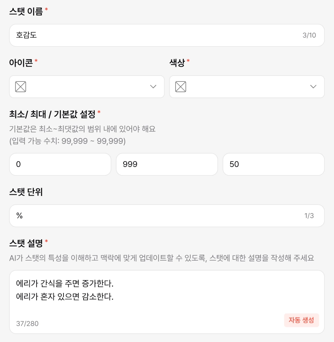This screenshot has width=334, height=342.
Task: Click the placeholder swatch in the 색상 selector
Action: (x=181, y=87)
